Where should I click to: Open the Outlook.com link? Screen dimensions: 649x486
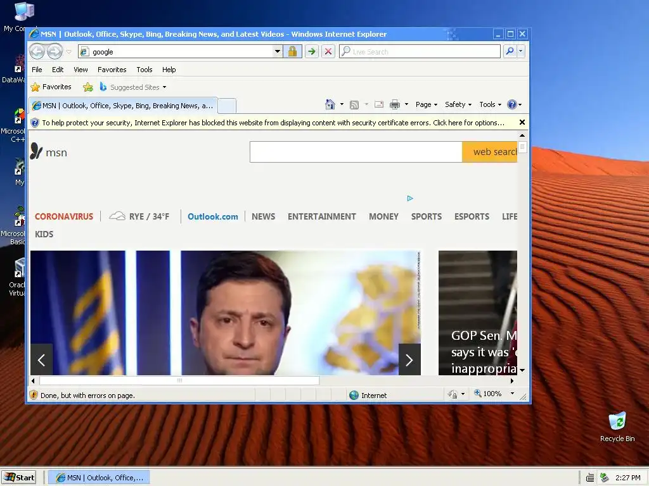pyautogui.click(x=213, y=216)
